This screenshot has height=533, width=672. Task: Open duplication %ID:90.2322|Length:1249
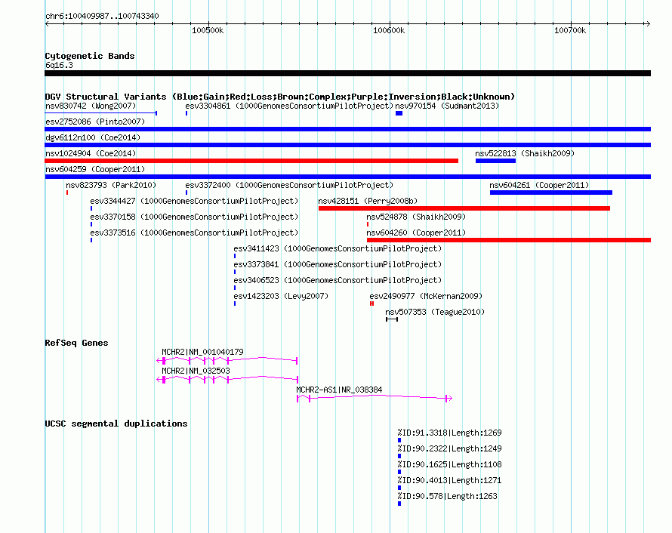(x=449, y=448)
